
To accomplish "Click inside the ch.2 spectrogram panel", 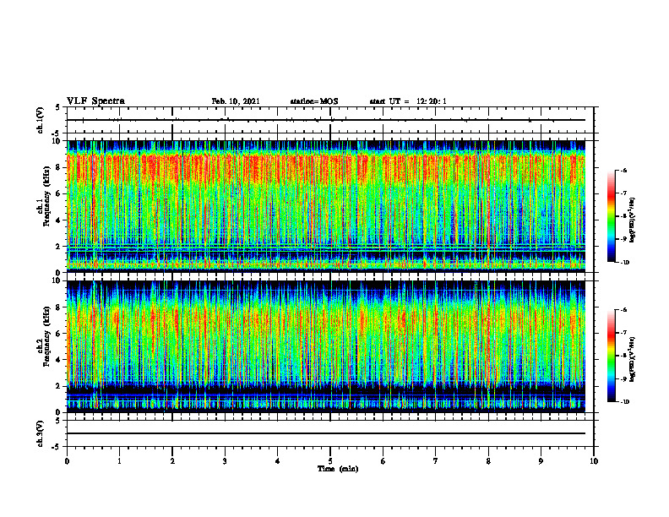I will coord(326,346).
